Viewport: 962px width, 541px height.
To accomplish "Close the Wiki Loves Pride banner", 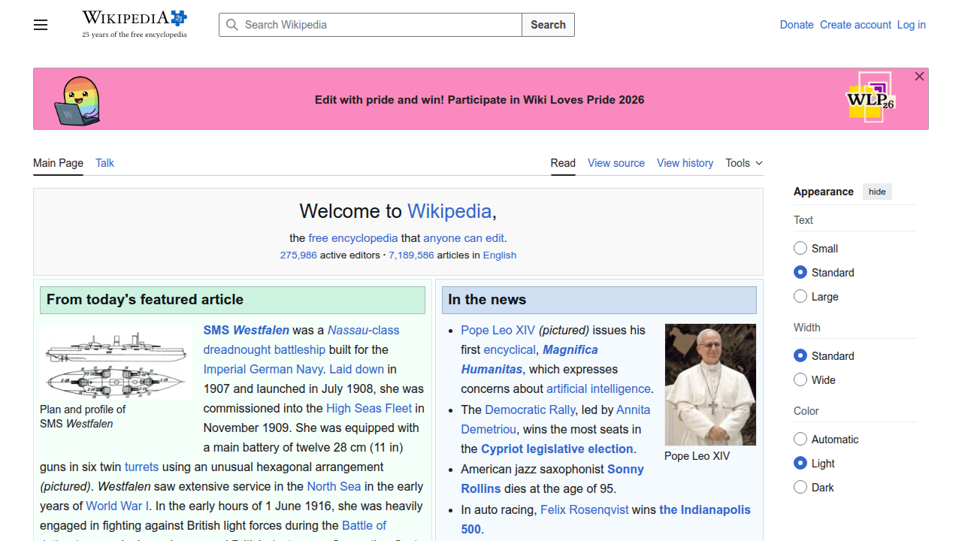I will (x=919, y=77).
